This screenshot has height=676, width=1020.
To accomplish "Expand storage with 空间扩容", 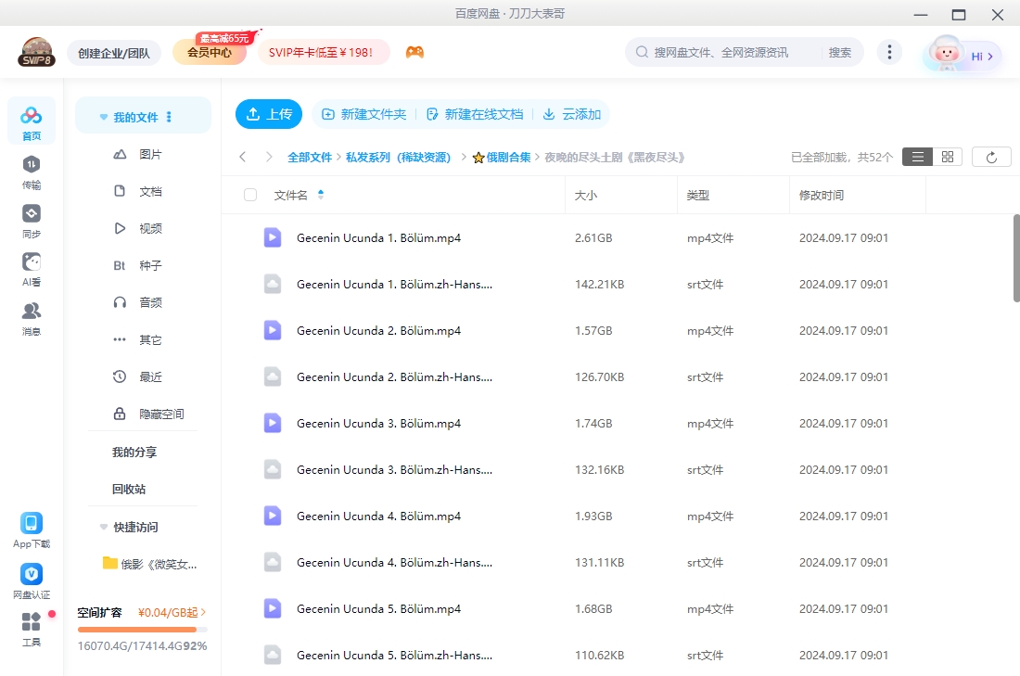I will click(100, 613).
